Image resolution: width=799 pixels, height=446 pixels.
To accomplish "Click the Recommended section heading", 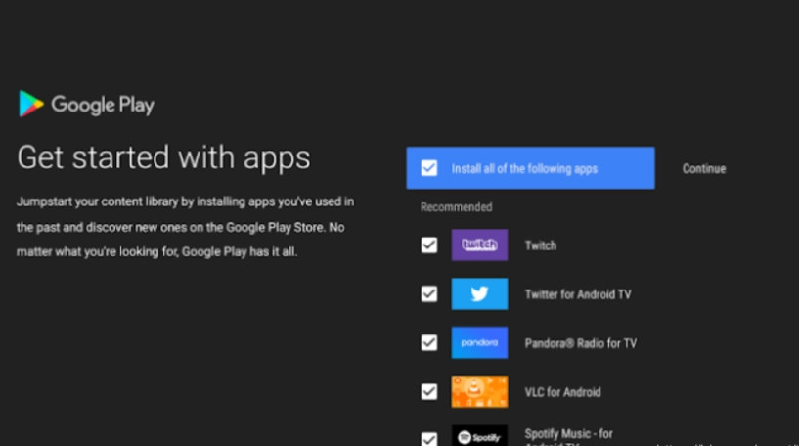I will click(456, 207).
